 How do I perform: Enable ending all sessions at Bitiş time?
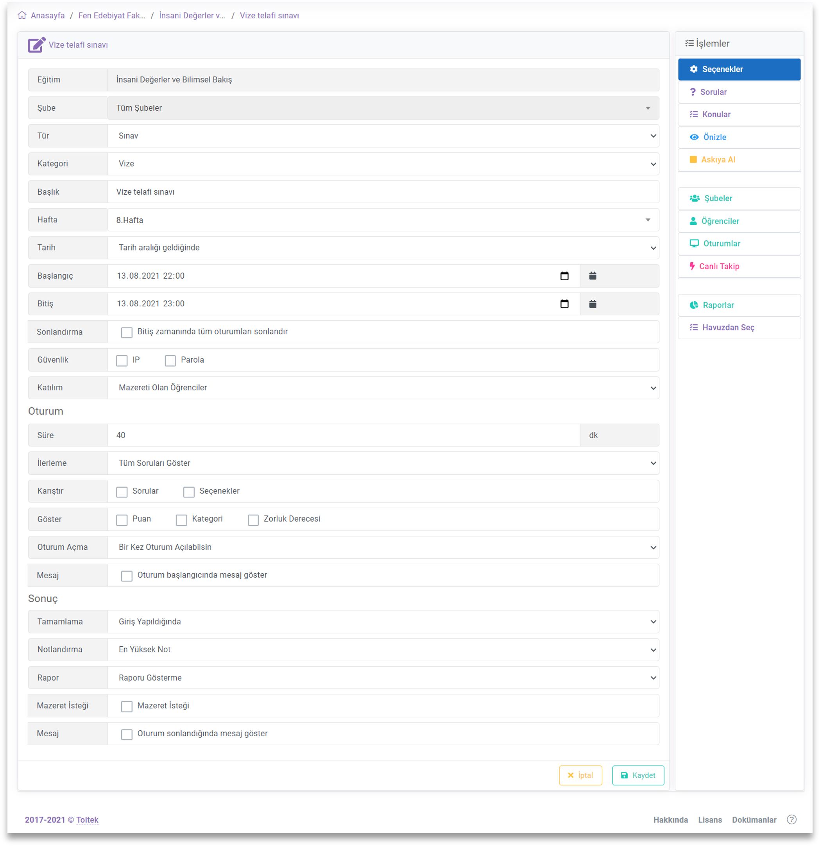[127, 333]
